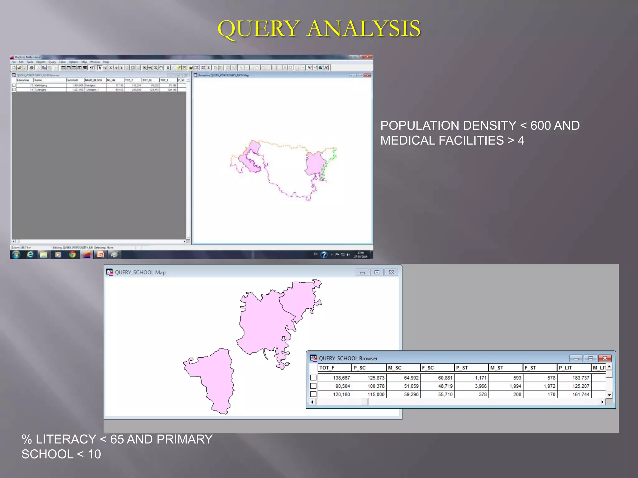The width and height of the screenshot is (638, 478).
Task: Click the Copy toolbar icon
Action: coord(44,68)
